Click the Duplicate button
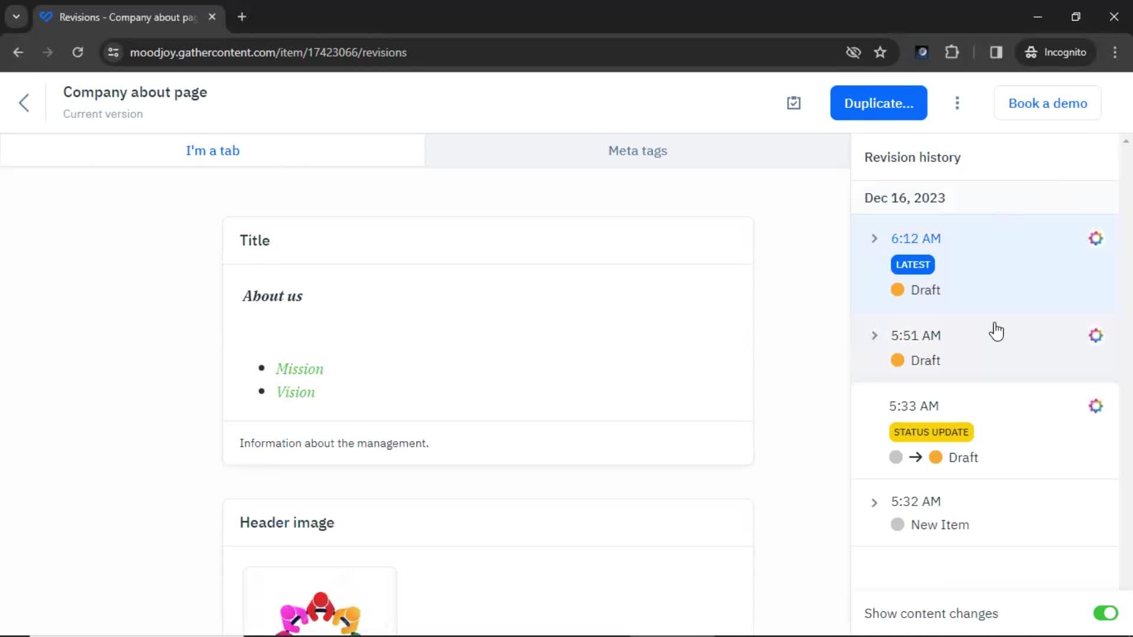Image resolution: width=1133 pixels, height=637 pixels. (x=877, y=103)
